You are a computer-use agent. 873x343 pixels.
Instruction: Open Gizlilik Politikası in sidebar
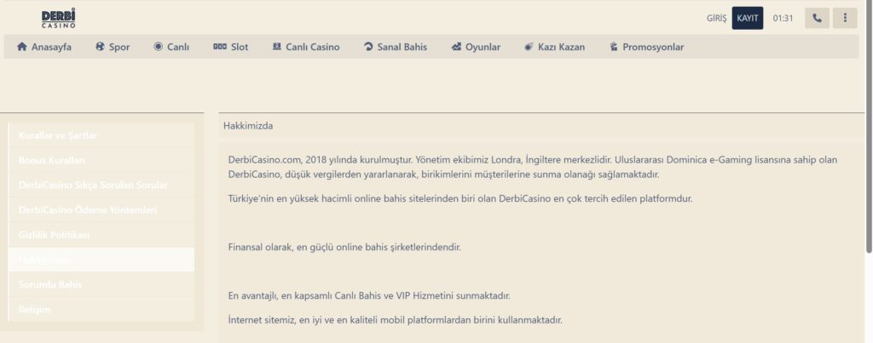click(101, 235)
